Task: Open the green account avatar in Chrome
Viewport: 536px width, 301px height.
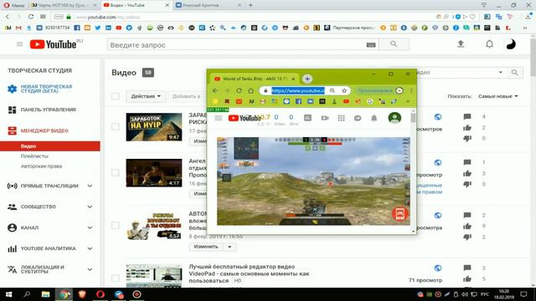Action: coord(394,118)
